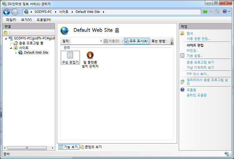Click the globe icon in address bar
The image size is (234, 159).
[x=26, y=12]
